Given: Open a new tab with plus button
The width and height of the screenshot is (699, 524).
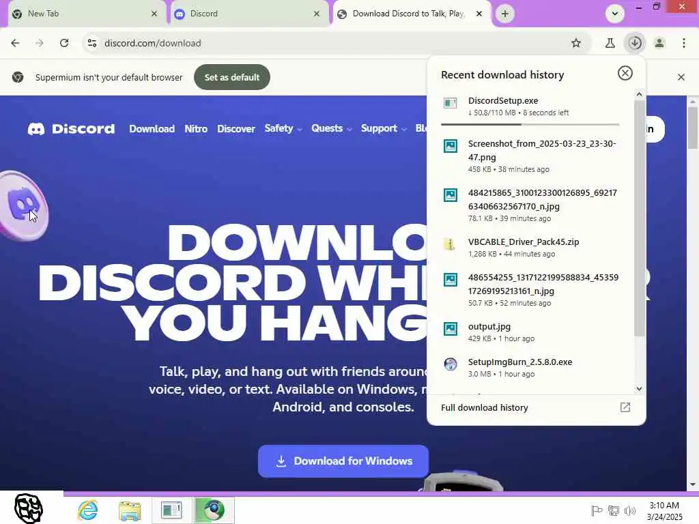Looking at the screenshot, I should [504, 14].
